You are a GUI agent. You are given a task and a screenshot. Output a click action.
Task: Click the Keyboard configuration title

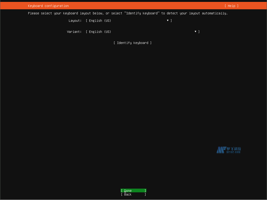[x=48, y=6]
